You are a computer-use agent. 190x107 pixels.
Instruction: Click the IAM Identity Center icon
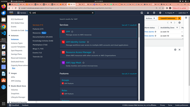(63, 42)
